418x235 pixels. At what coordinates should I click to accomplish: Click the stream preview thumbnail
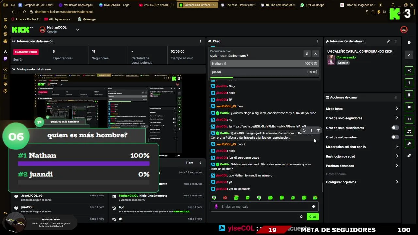pyautogui.click(x=108, y=116)
